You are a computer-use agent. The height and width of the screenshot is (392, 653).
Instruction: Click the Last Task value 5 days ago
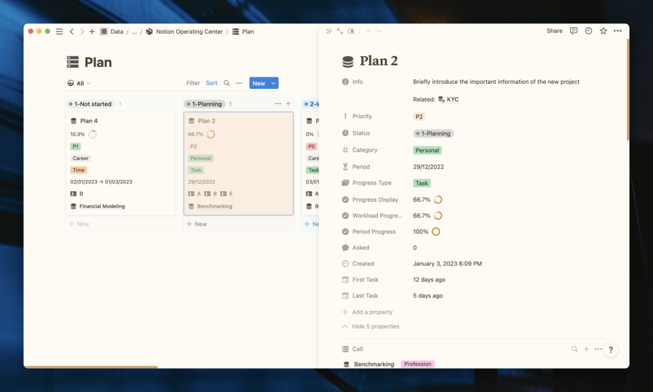pyautogui.click(x=428, y=296)
